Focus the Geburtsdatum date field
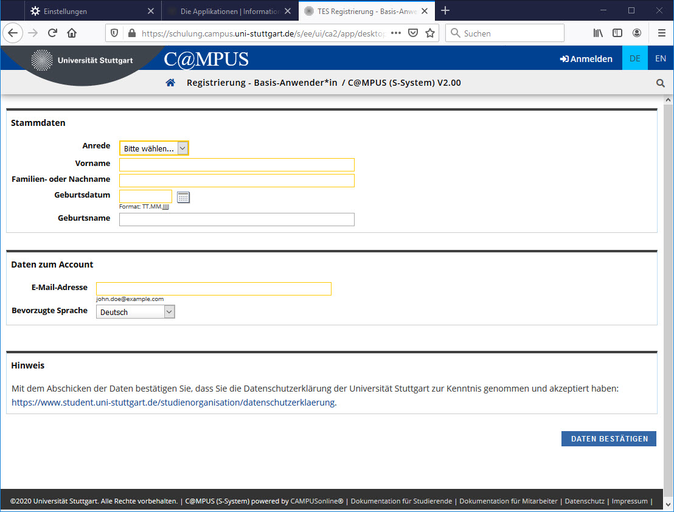Viewport: 674px width, 512px height. pyautogui.click(x=146, y=196)
